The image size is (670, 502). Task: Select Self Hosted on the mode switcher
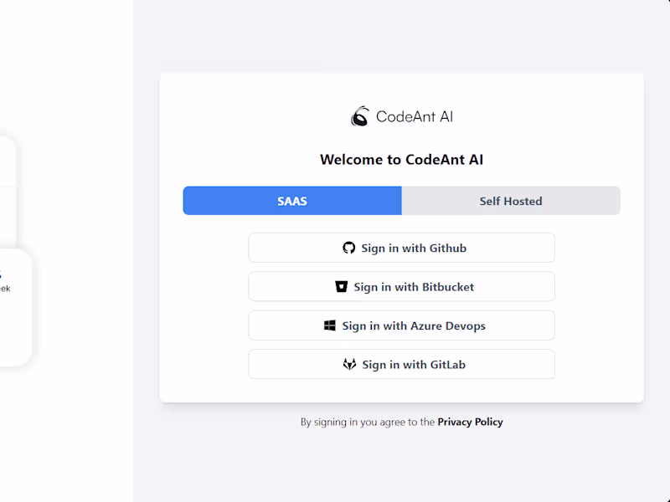(511, 201)
